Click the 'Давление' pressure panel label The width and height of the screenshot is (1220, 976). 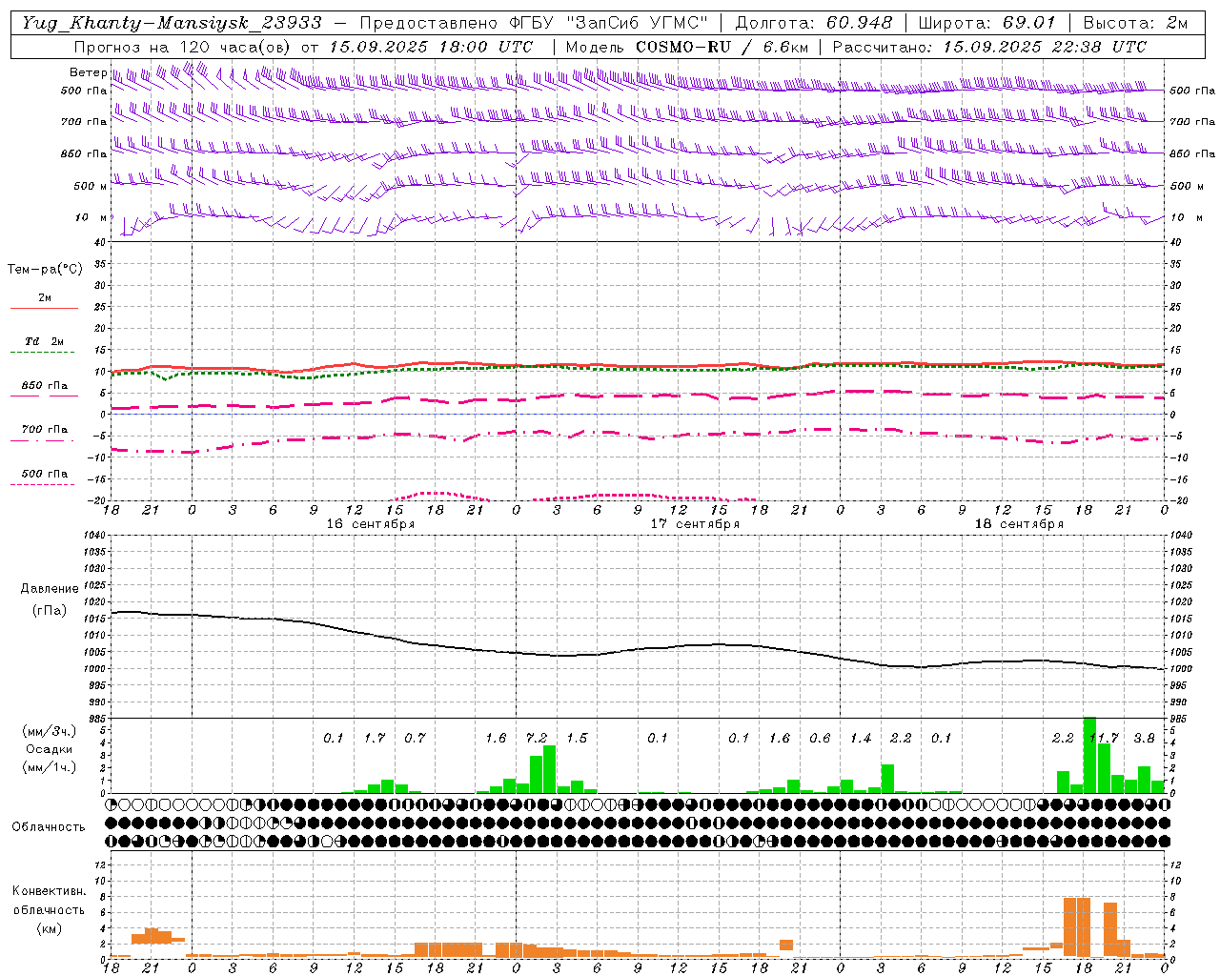click(x=48, y=589)
